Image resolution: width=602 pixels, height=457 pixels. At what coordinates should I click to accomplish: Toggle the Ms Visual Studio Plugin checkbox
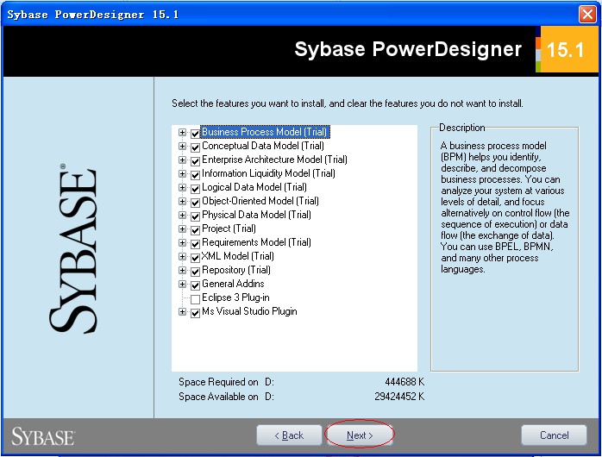click(x=195, y=312)
